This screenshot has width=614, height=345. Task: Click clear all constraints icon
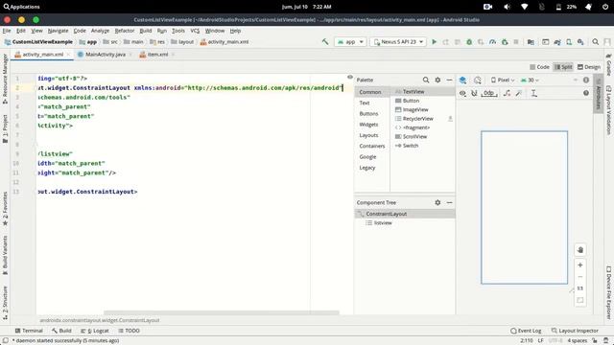coord(507,93)
